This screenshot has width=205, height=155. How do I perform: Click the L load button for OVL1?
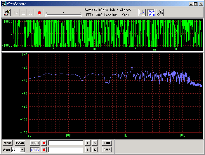88,143
